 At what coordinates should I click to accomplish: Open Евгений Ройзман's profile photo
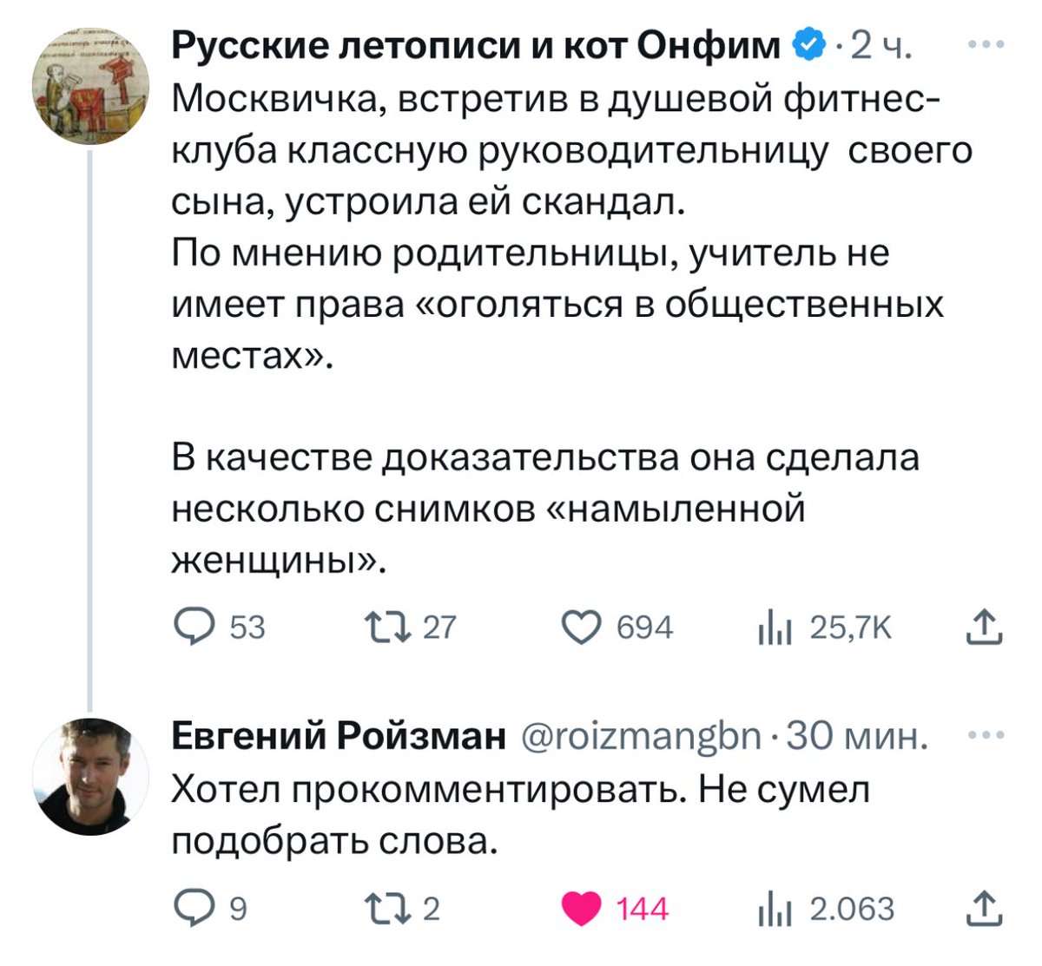[x=90, y=776]
